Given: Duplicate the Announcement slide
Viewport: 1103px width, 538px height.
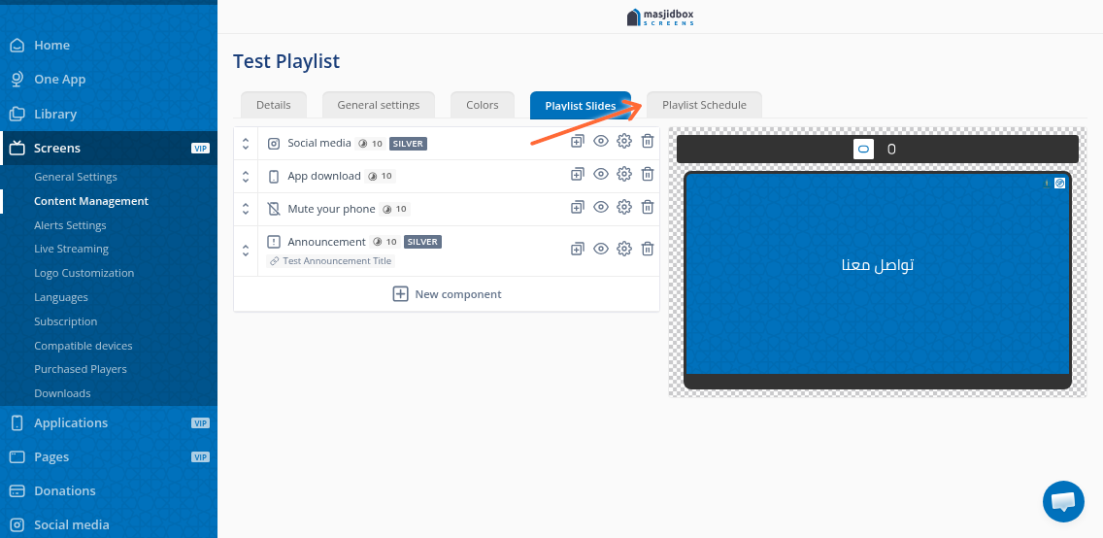Looking at the screenshot, I should coord(577,249).
